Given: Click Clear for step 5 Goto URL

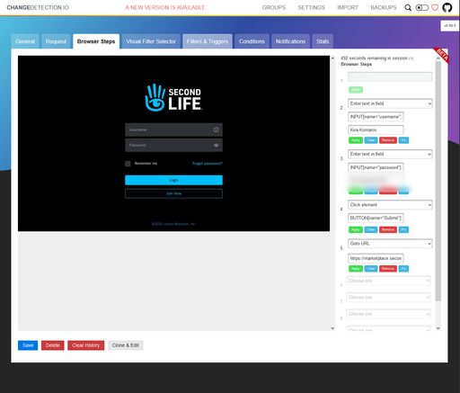Looking at the screenshot, I should (x=371, y=269).
